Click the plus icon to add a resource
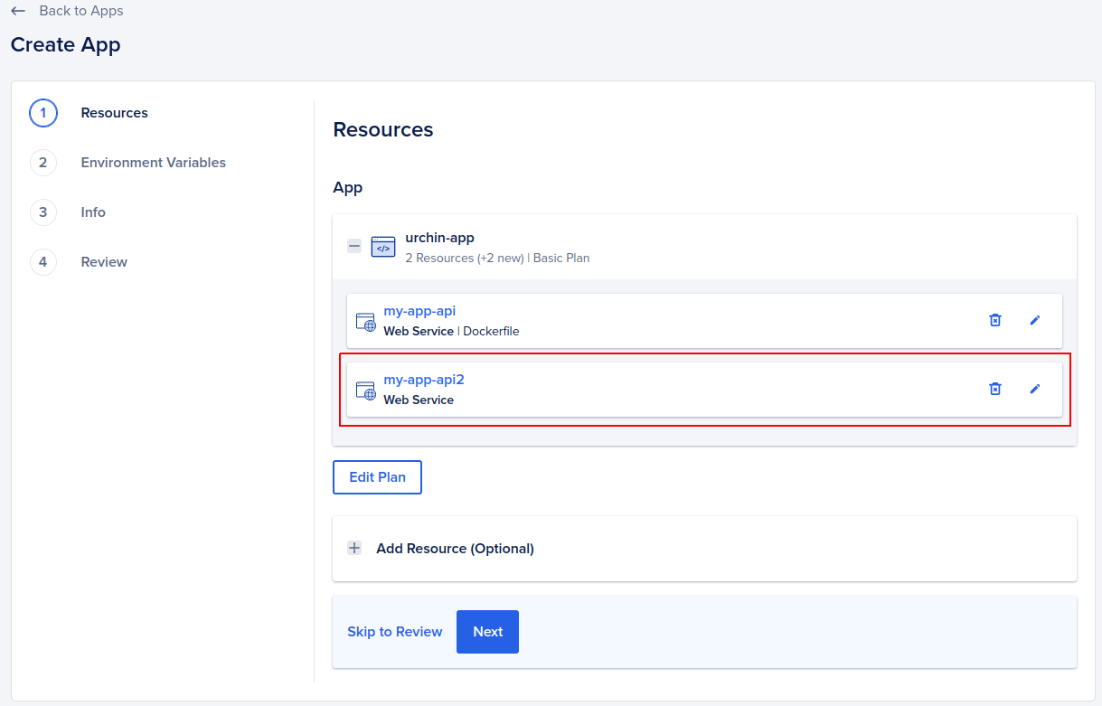 [x=353, y=548]
